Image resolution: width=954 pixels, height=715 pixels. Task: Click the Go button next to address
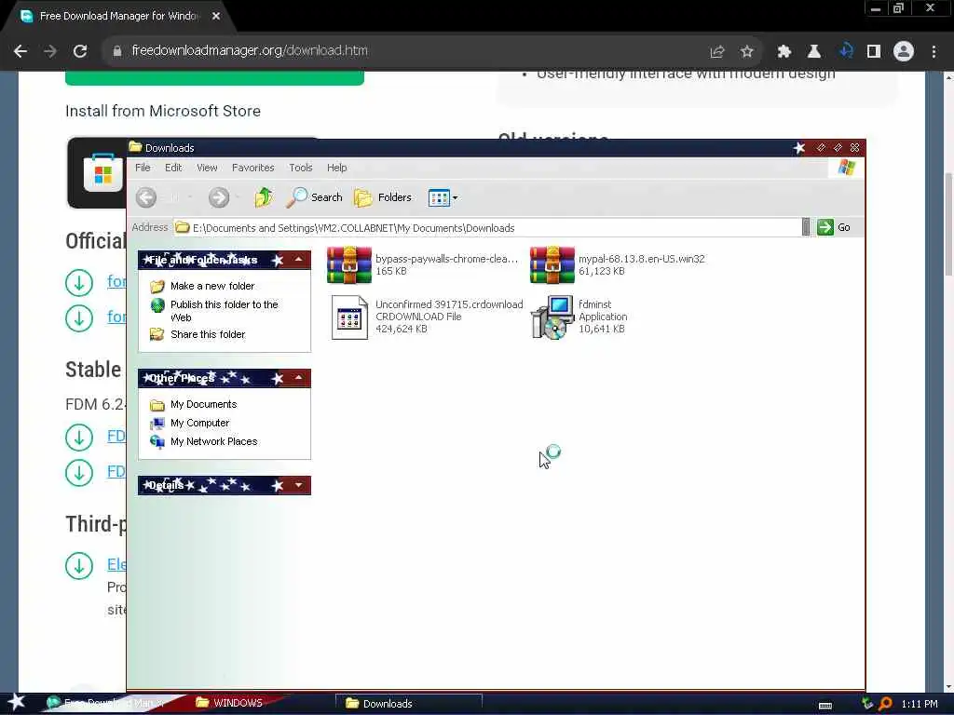pyautogui.click(x=834, y=227)
